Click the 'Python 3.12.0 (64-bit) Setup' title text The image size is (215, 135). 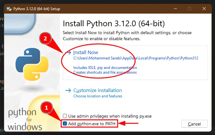tap(36, 9)
